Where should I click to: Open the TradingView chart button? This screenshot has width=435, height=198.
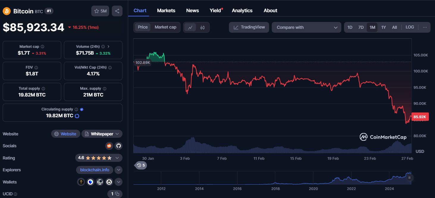pos(249,27)
